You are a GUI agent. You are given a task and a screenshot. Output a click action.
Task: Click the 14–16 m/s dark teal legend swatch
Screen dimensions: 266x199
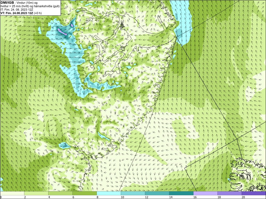tap(181, 193)
